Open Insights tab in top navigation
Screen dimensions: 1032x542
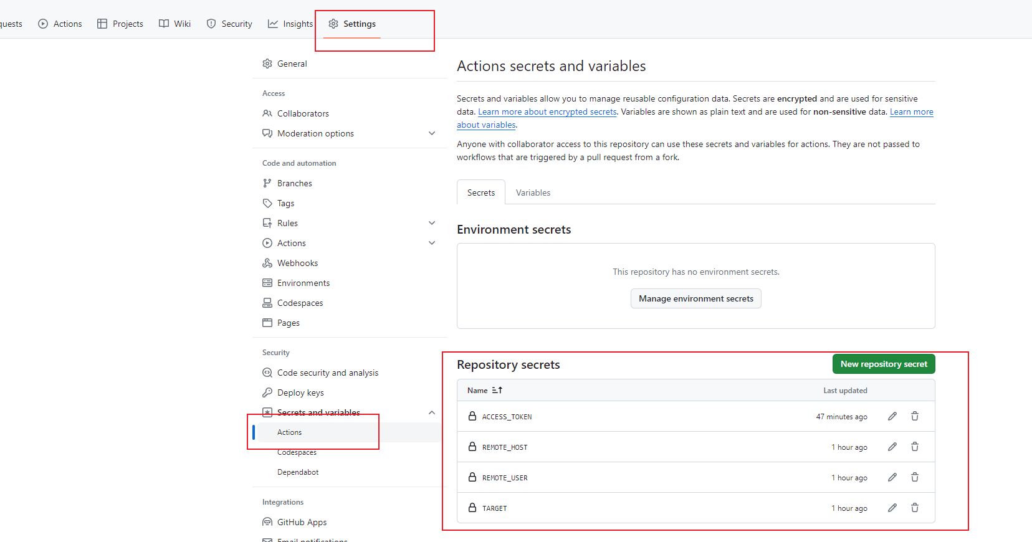[290, 24]
